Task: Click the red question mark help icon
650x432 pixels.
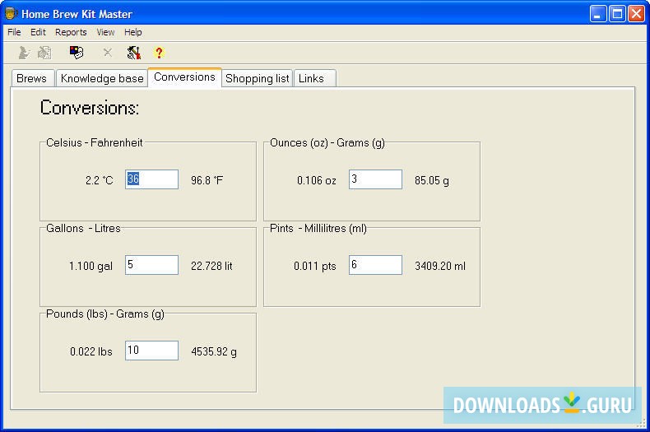Action: coord(159,53)
